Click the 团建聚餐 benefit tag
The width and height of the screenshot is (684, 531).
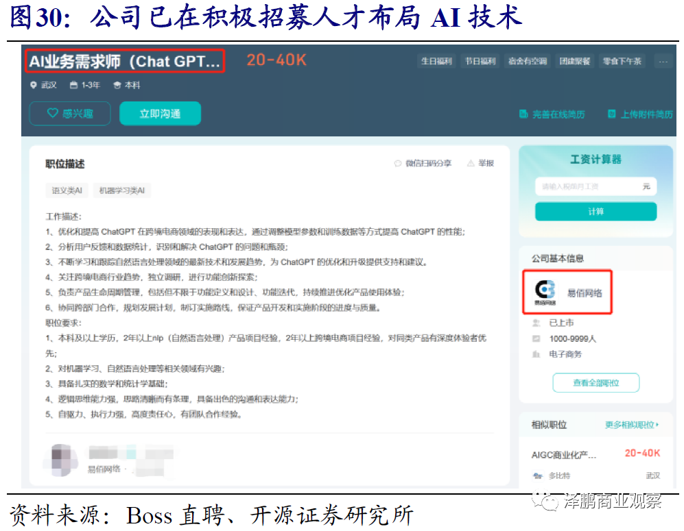[575, 62]
